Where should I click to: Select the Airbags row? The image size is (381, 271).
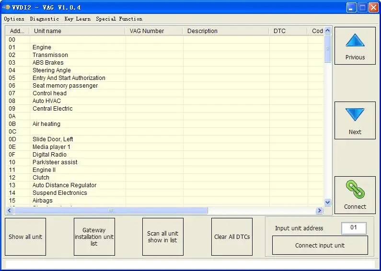[x=165, y=201]
